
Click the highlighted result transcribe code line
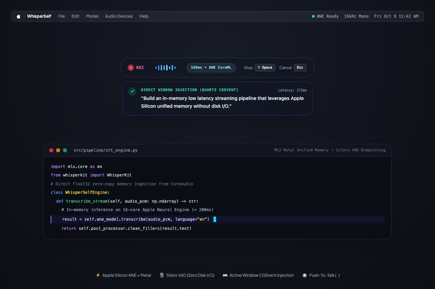(x=217, y=219)
